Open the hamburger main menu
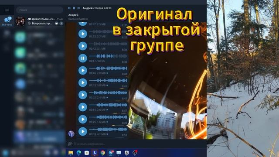Screen dimensions: 279x157 coord(7,10)
